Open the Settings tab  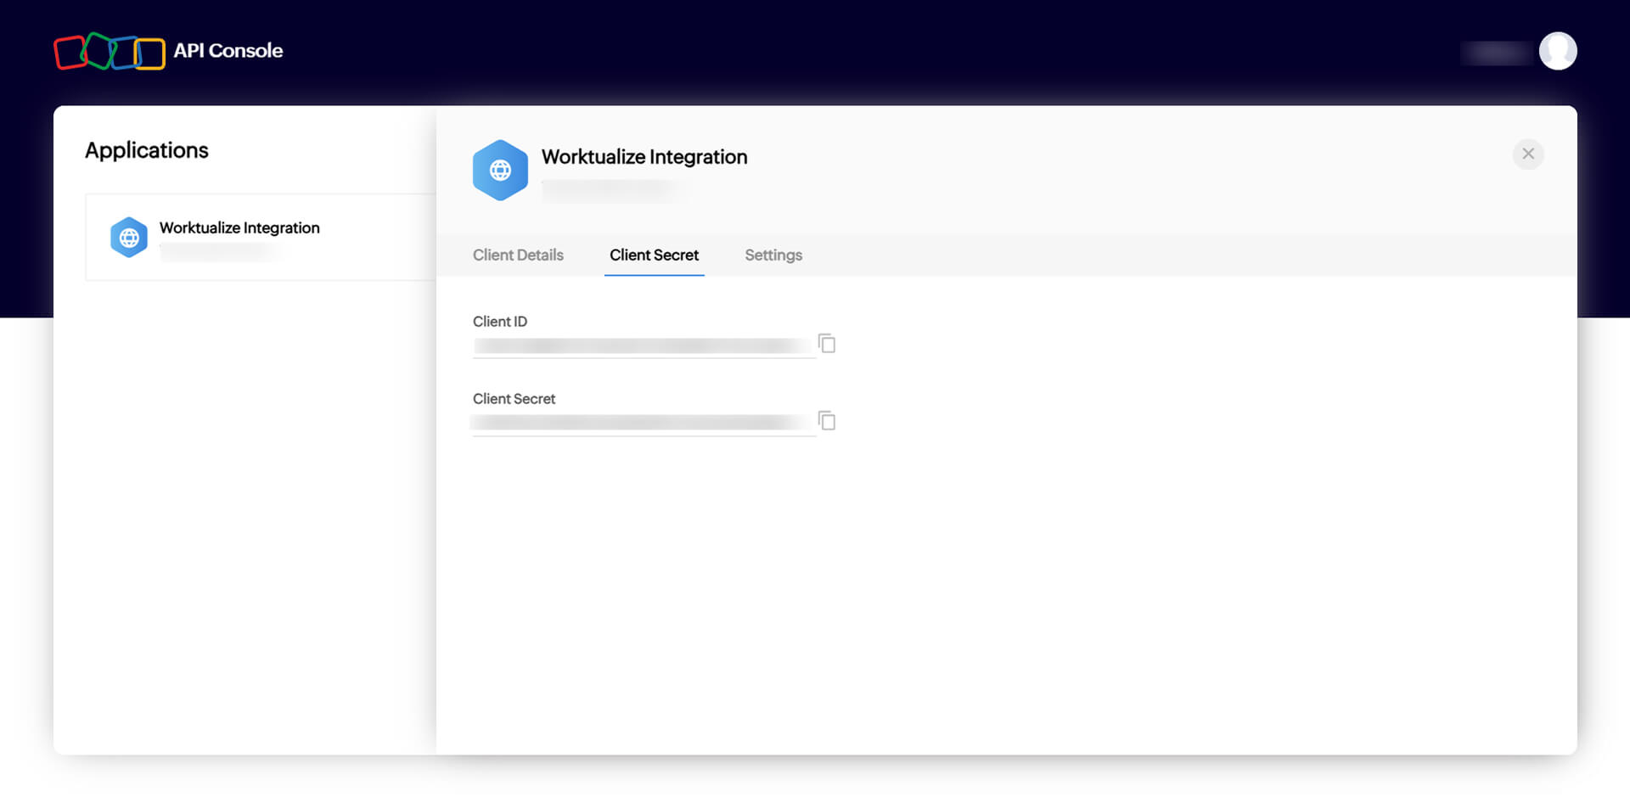click(x=773, y=255)
